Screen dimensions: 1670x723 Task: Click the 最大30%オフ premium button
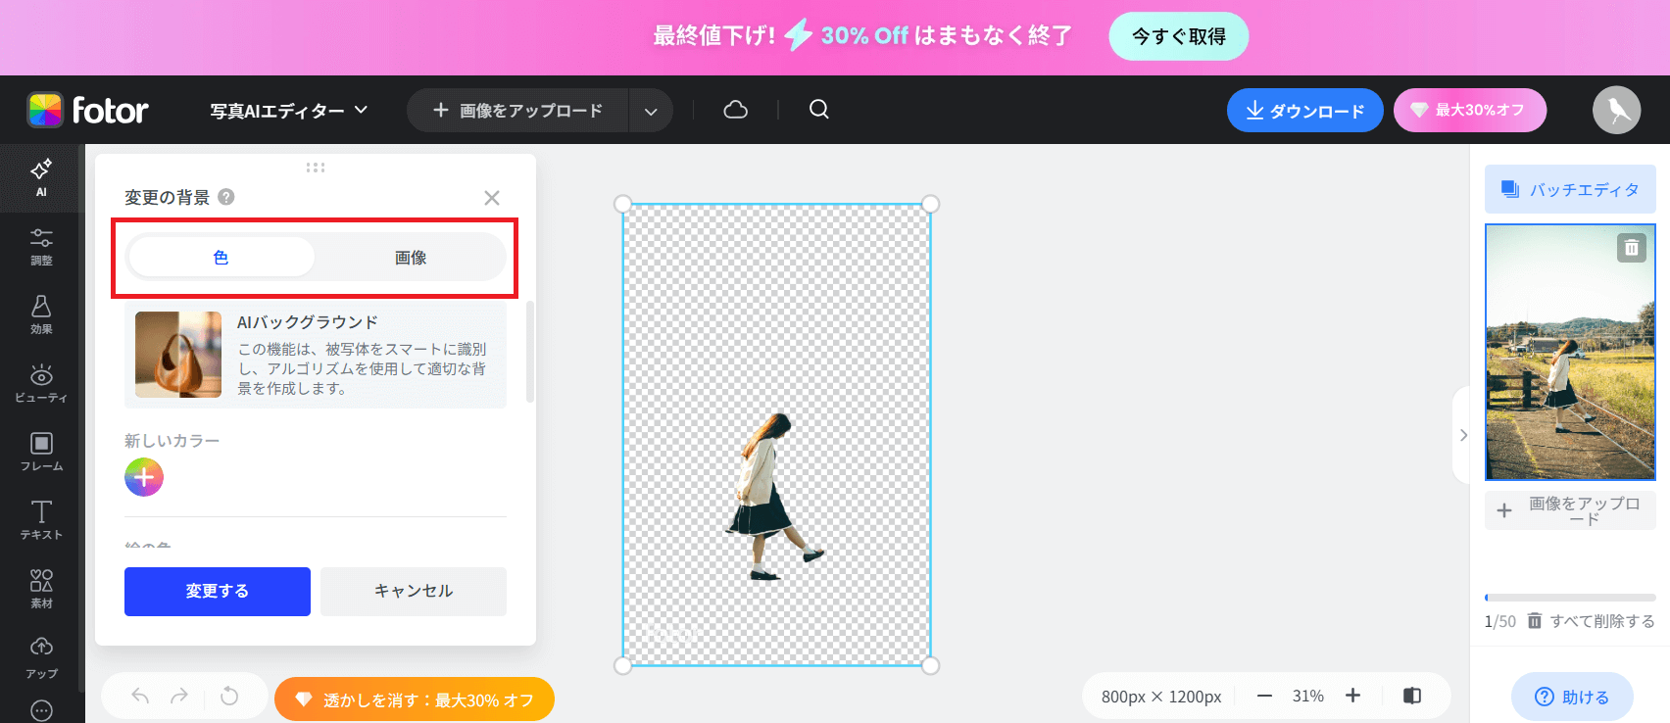point(1470,111)
